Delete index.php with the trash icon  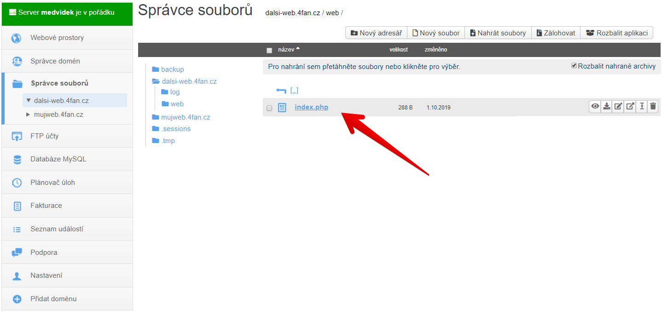click(x=653, y=107)
